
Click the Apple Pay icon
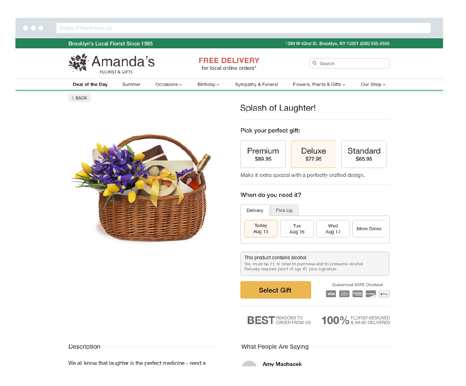[x=384, y=294]
